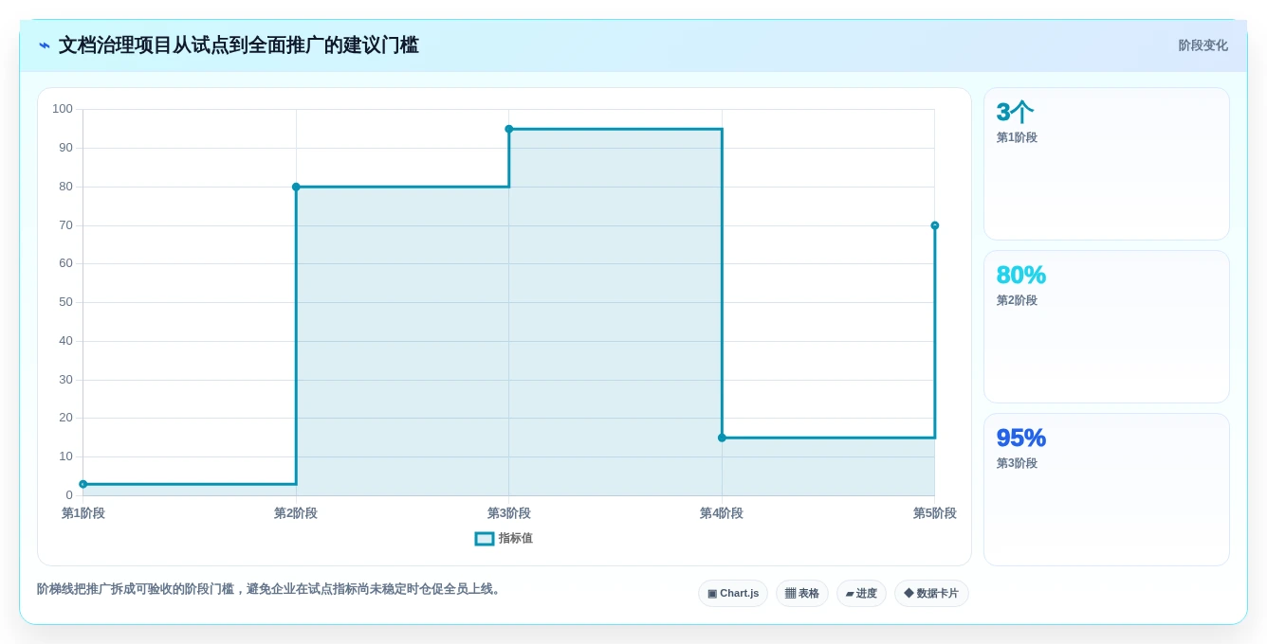Click the lightning icon beside the title
Screen dimensions: 1267x644
tap(44, 45)
